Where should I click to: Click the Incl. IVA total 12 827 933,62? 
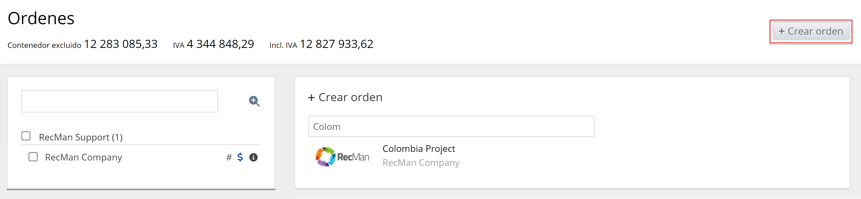tap(336, 44)
